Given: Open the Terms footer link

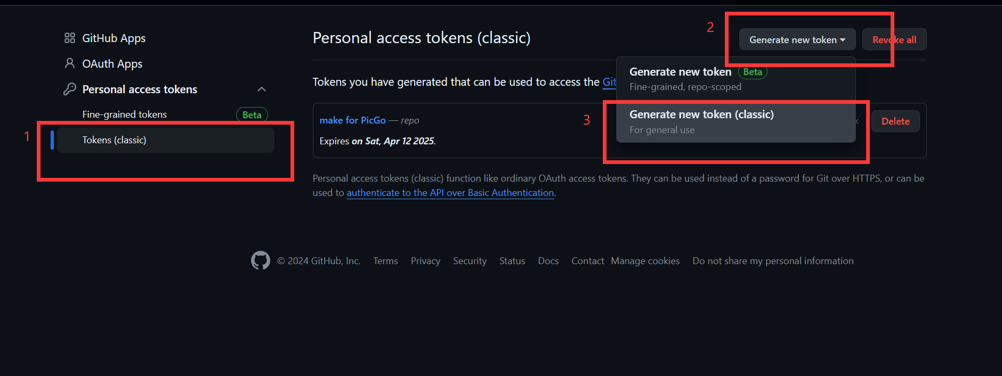Looking at the screenshot, I should tap(385, 261).
